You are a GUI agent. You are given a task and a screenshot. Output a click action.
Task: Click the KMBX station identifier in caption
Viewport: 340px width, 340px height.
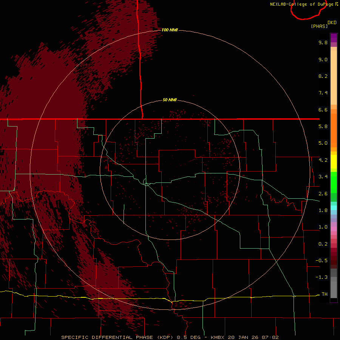click(x=218, y=337)
